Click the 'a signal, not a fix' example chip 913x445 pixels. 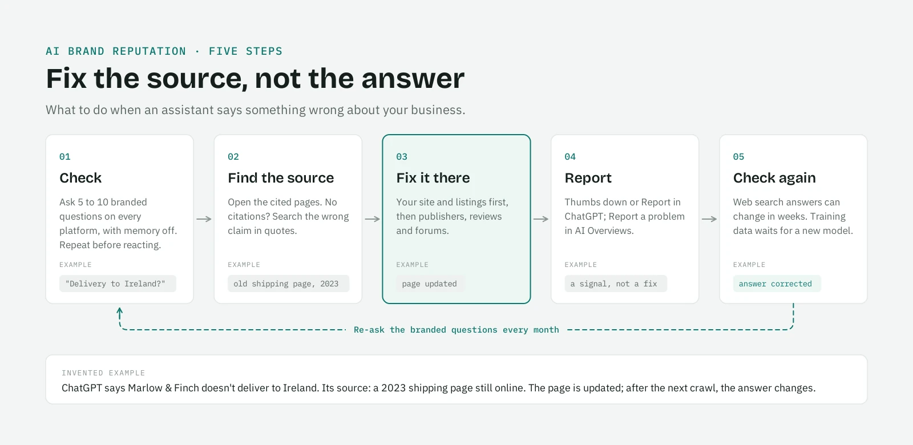click(616, 284)
